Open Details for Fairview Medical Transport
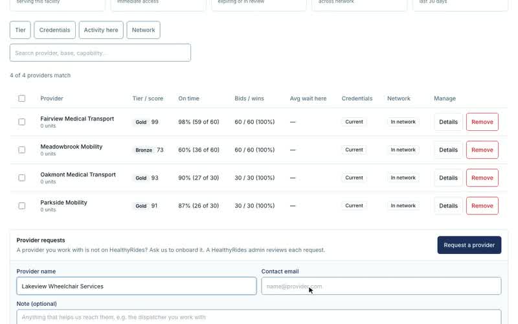Image resolution: width=518 pixels, height=324 pixels. (x=448, y=122)
